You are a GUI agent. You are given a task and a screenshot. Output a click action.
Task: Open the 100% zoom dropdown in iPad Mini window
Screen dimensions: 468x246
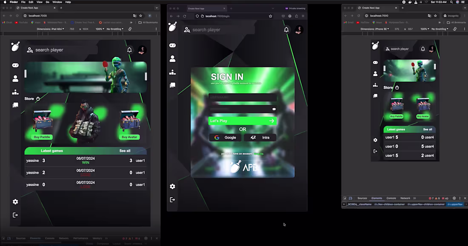click(100, 29)
